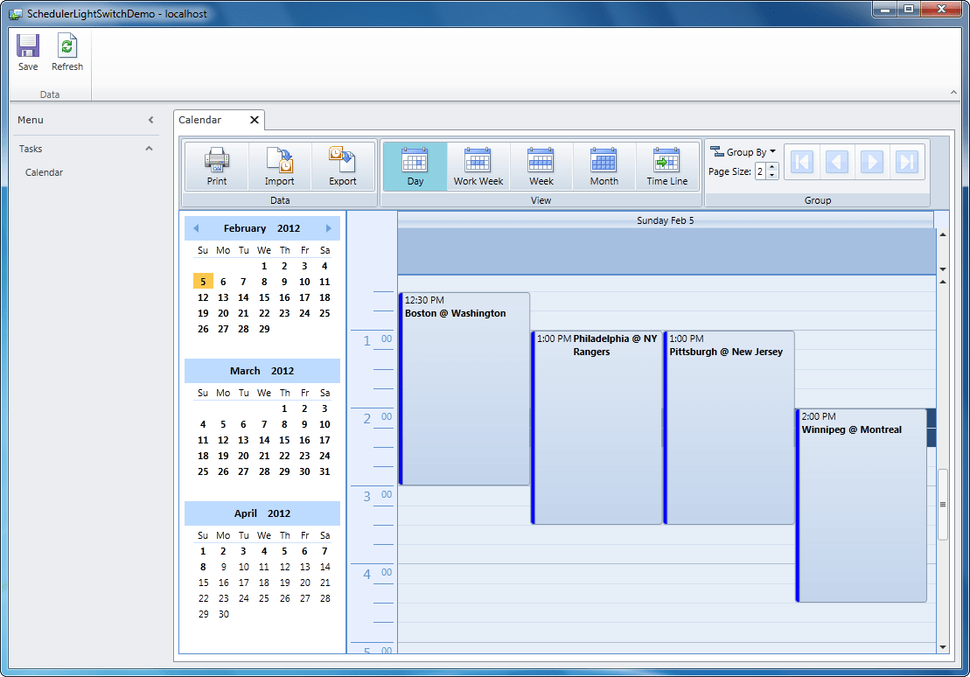Click the Export icon
The image size is (970, 677).
[x=342, y=166]
